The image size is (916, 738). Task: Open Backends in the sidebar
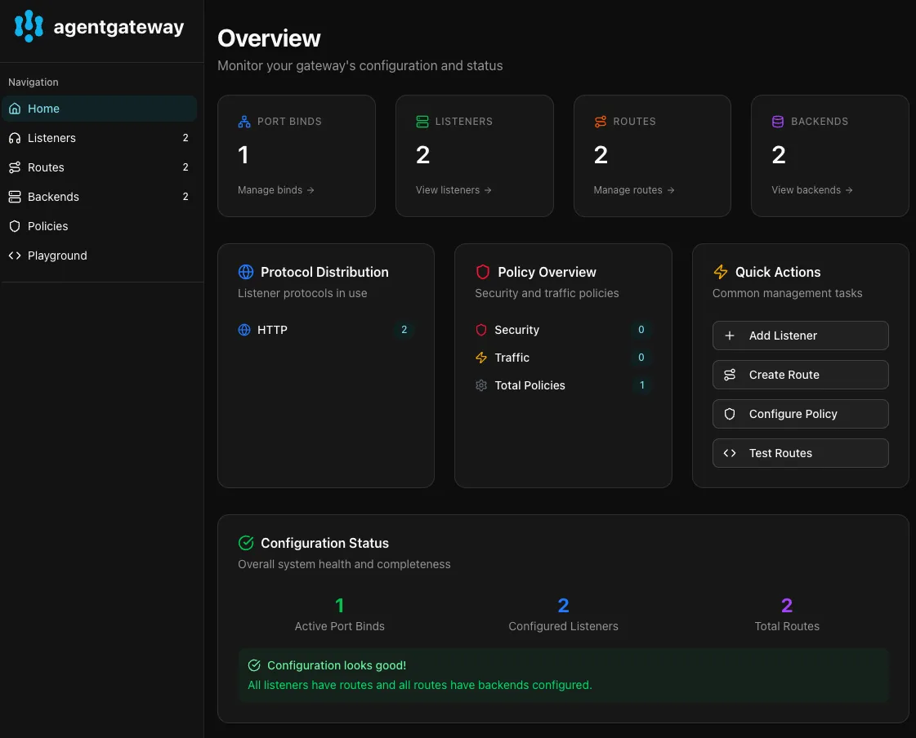[x=100, y=197]
